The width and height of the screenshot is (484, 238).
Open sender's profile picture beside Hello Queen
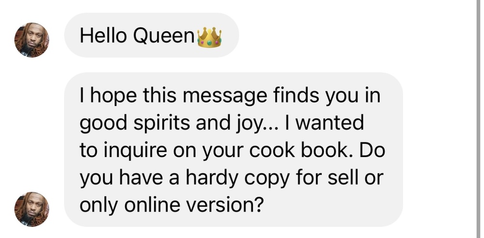tap(31, 40)
